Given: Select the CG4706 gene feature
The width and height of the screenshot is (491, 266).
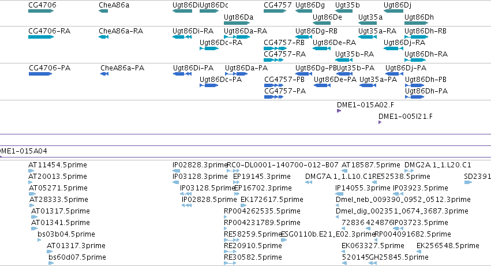Looking at the screenshot, I should pos(41,11).
